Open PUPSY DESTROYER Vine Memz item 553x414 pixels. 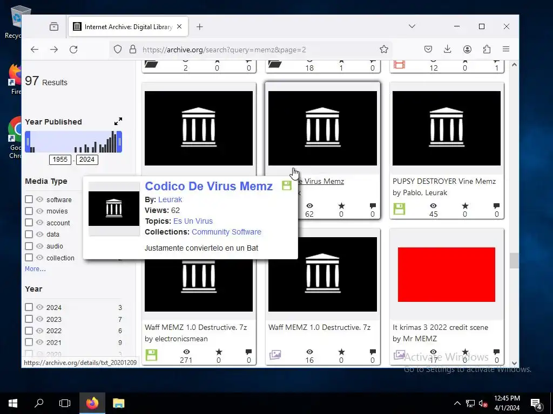pyautogui.click(x=444, y=181)
